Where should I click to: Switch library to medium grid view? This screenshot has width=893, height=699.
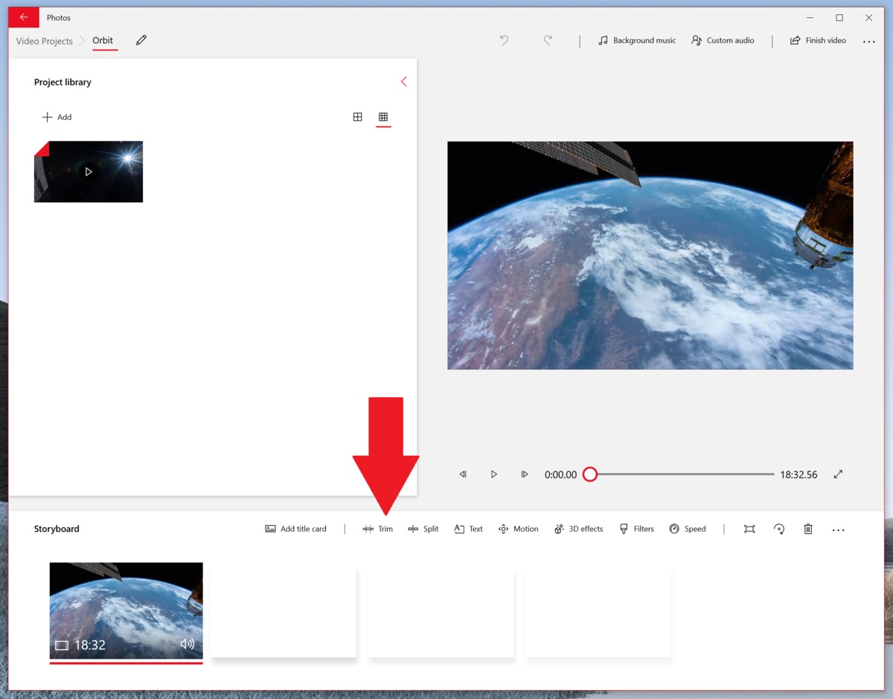pyautogui.click(x=358, y=117)
